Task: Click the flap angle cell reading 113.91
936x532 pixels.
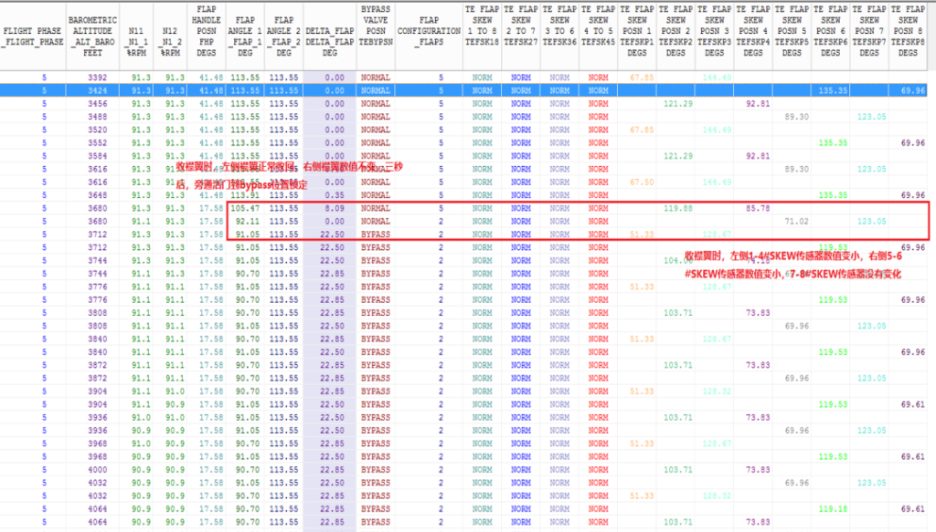Action: point(246,195)
